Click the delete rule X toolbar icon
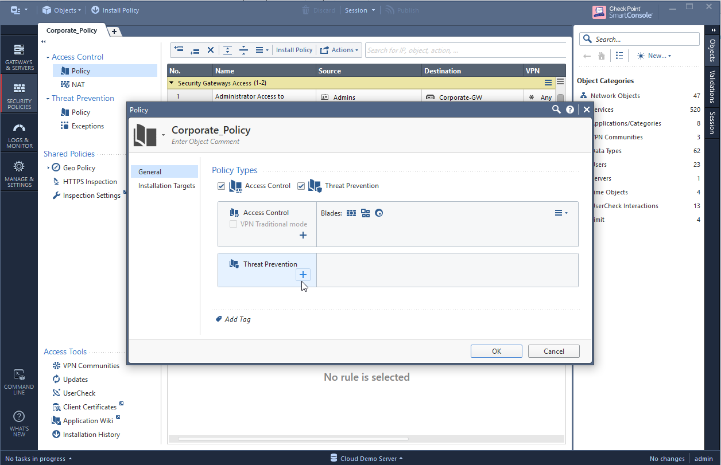721x465 pixels. (211, 50)
